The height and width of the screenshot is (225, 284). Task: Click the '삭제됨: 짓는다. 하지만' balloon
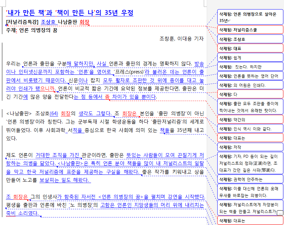tap(249, 66)
